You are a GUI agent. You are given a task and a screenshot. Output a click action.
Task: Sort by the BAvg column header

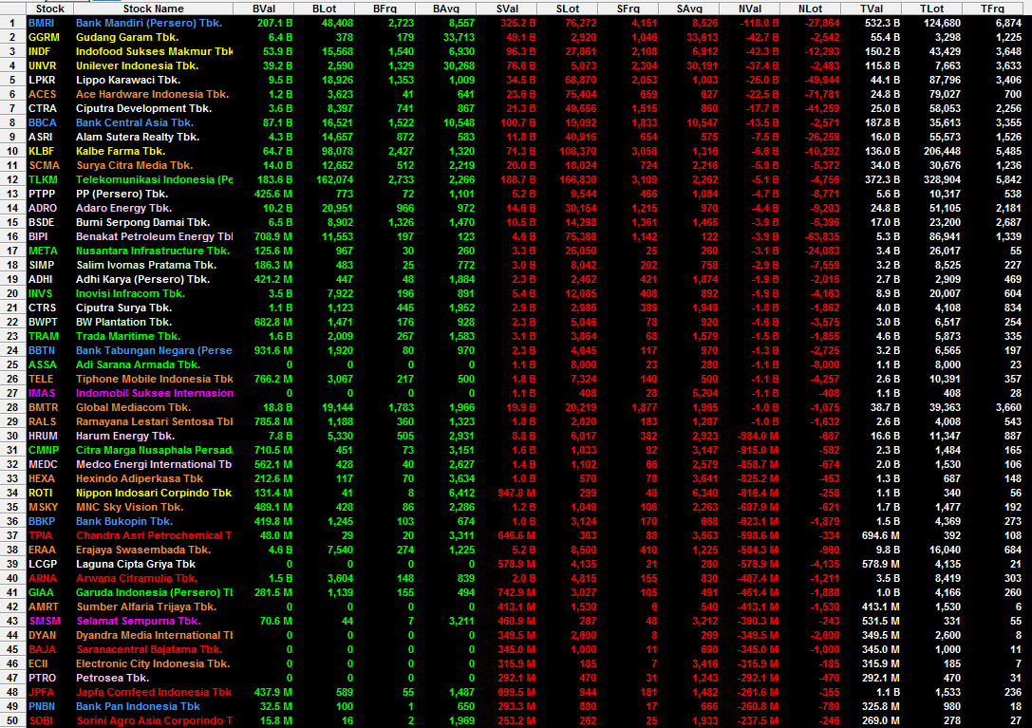tap(445, 9)
